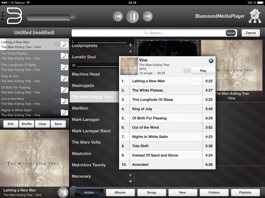Switch to the Folders tab
Image resolution: width=265 pixels, height=198 pixels.
pos(214,192)
